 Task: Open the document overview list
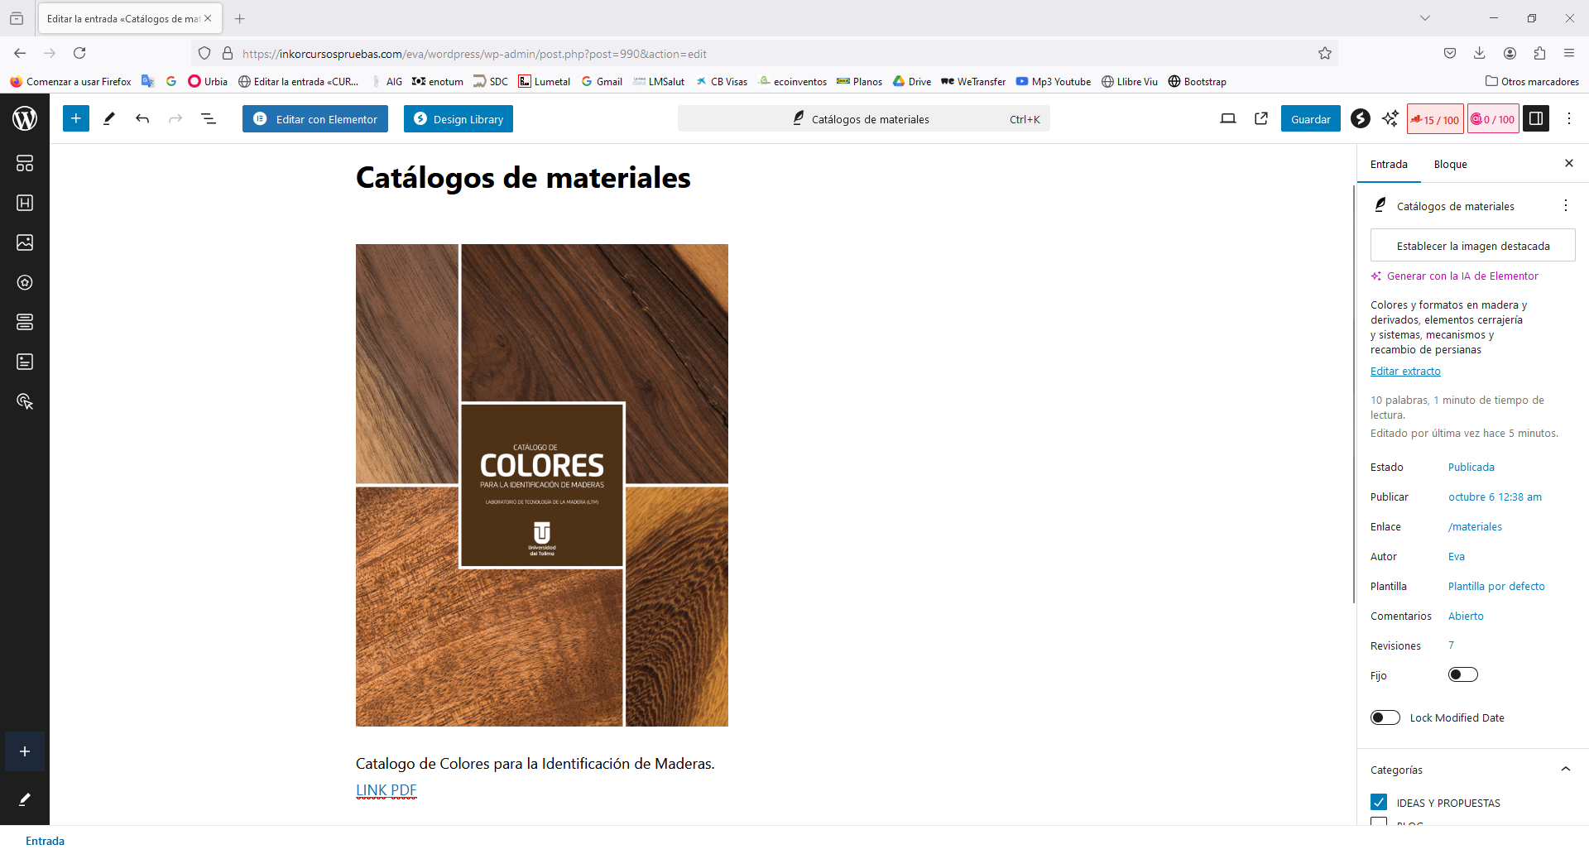pyautogui.click(x=209, y=118)
